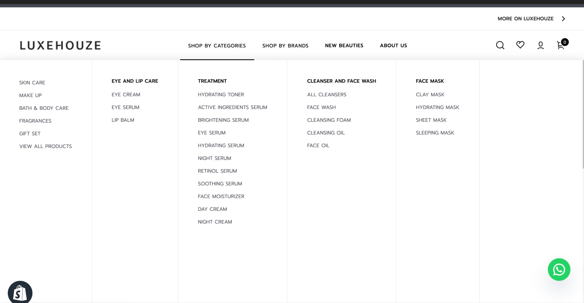The image size is (584, 303).
Task: Open the search icon in header
Action: pyautogui.click(x=500, y=45)
